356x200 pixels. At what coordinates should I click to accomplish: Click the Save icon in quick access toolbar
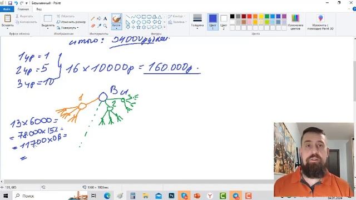point(10,3)
